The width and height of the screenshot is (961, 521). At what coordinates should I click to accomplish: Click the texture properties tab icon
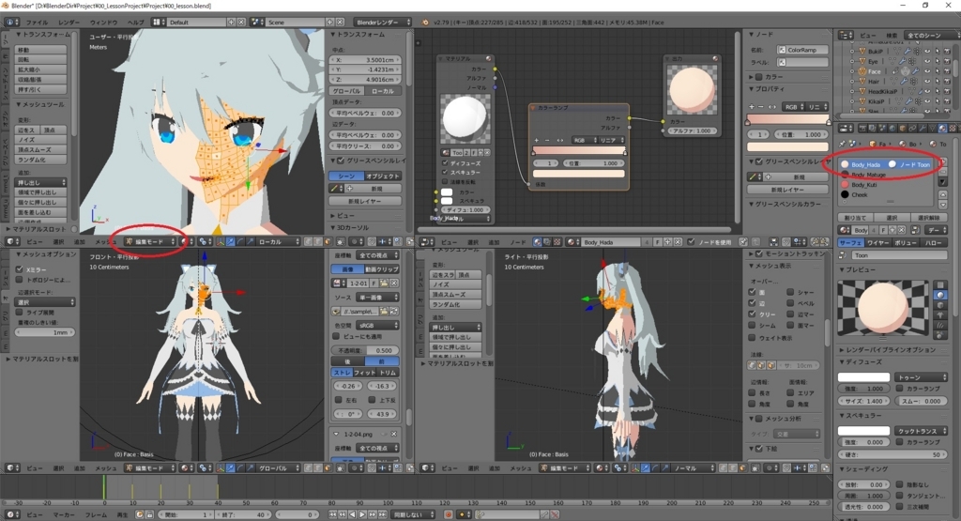tap(952, 129)
